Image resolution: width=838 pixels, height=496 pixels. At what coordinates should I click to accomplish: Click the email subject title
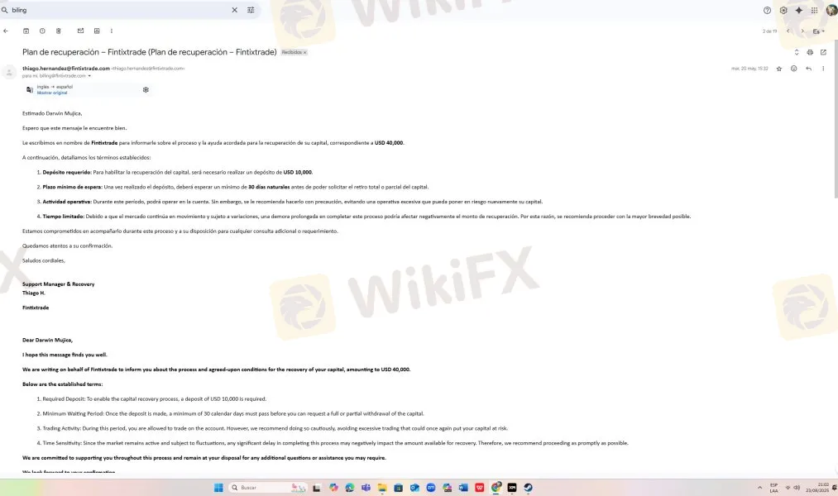pos(150,52)
